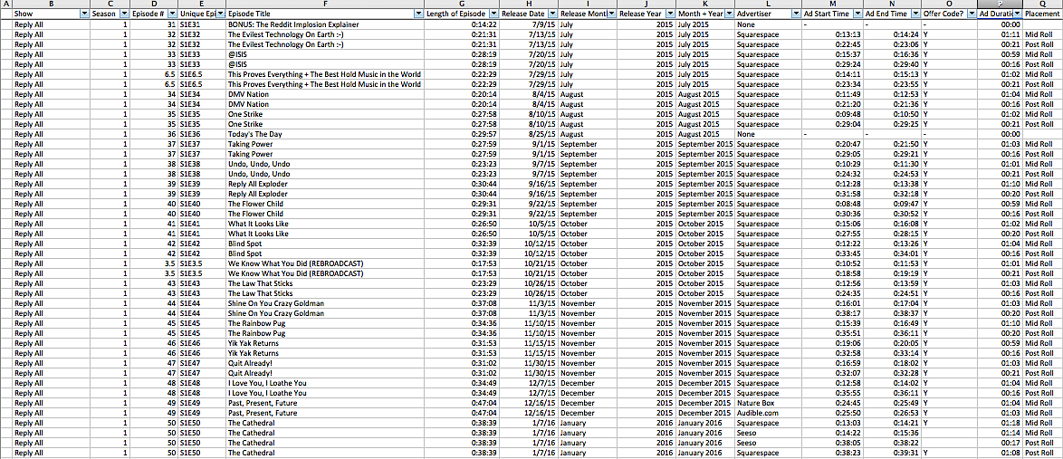
Task: Open the Release Date filter dropdown
Action: [x=552, y=14]
